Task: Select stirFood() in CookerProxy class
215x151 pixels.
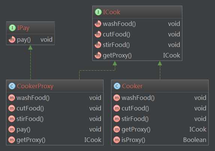Action: [x=30, y=119]
